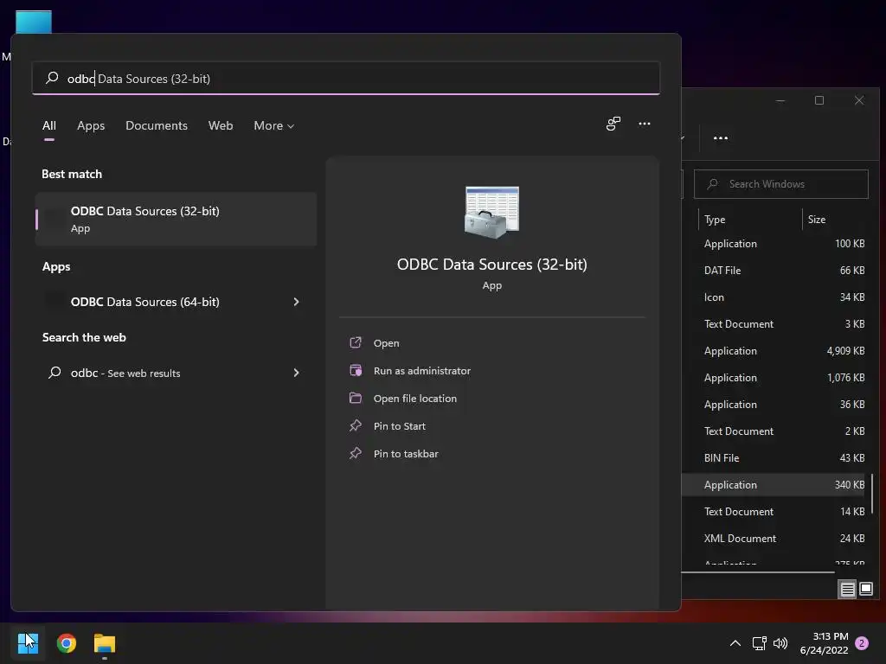Switch File Explorer to large thumbnails view icon
The height and width of the screenshot is (664, 886).
865,589
